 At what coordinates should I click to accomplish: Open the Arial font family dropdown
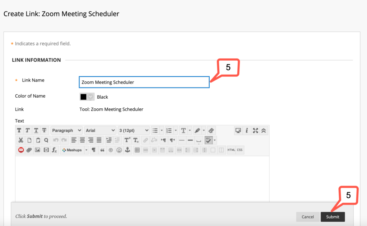100,131
